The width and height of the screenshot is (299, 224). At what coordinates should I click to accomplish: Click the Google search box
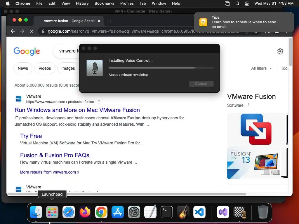tap(67, 51)
